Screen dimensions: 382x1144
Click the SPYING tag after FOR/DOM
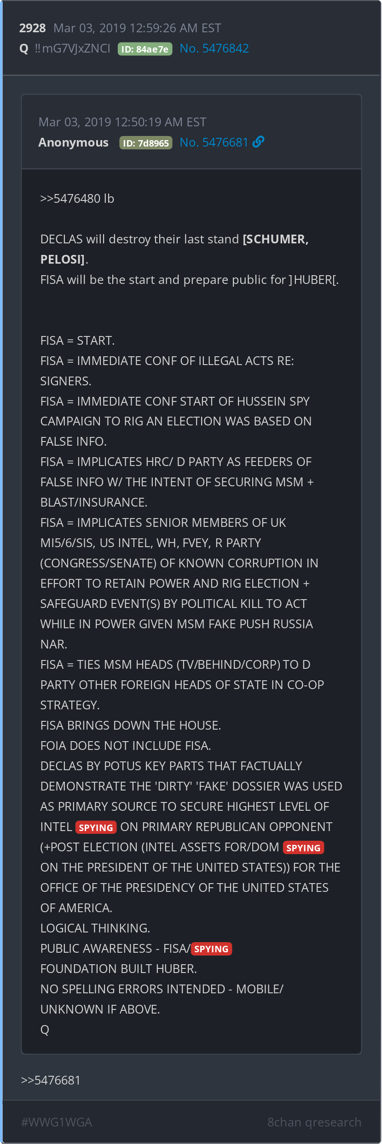tap(303, 848)
